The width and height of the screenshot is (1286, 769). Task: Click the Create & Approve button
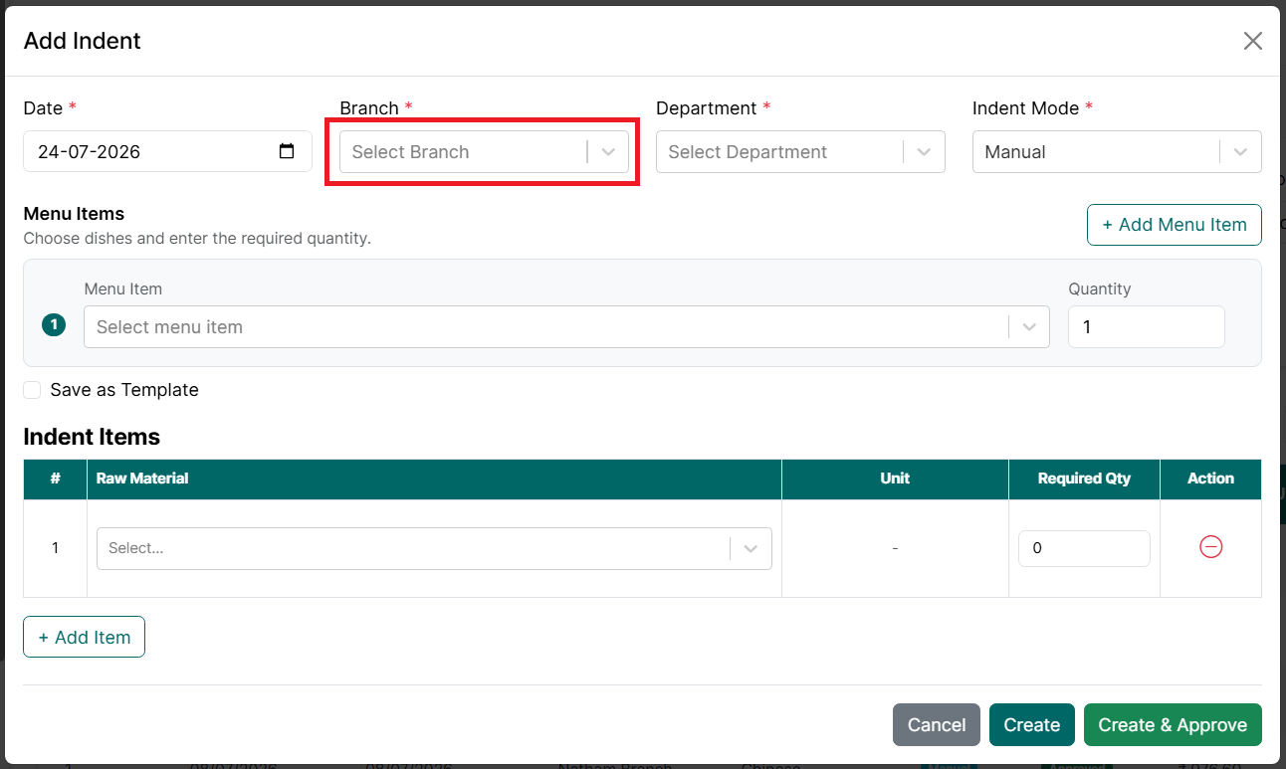1173,725
